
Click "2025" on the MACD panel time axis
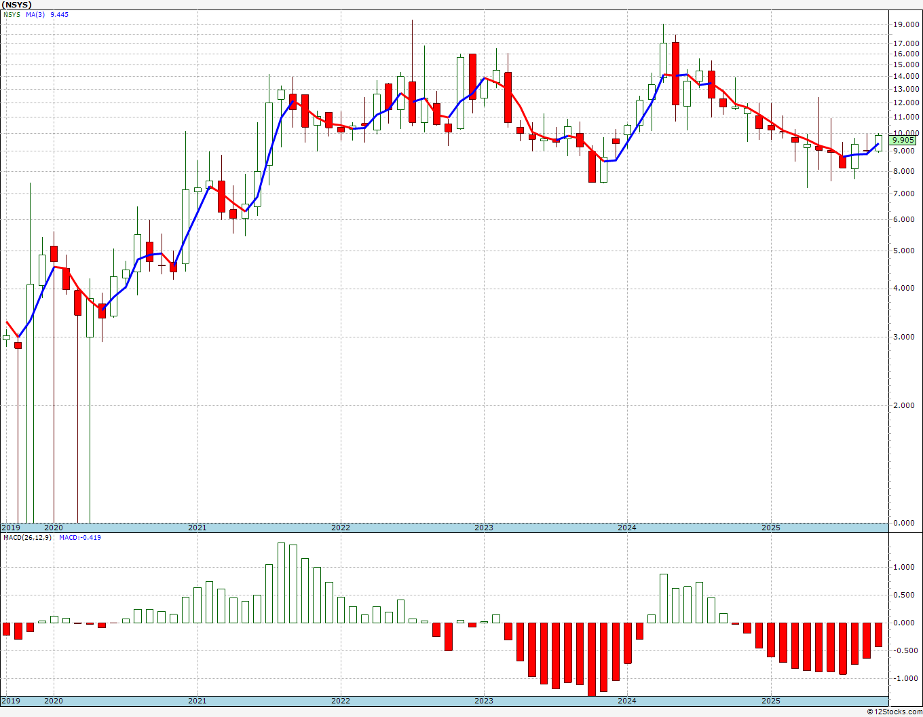[x=771, y=701]
